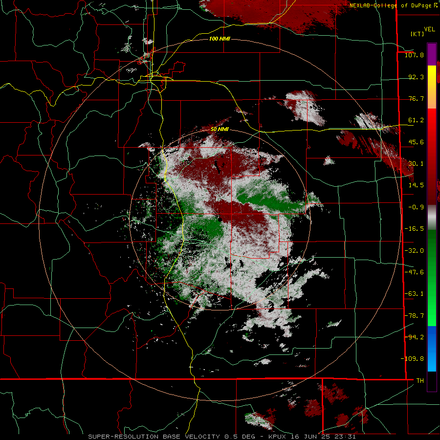
Task: Click the 76.7 velocity legend value
Action: 416,98
